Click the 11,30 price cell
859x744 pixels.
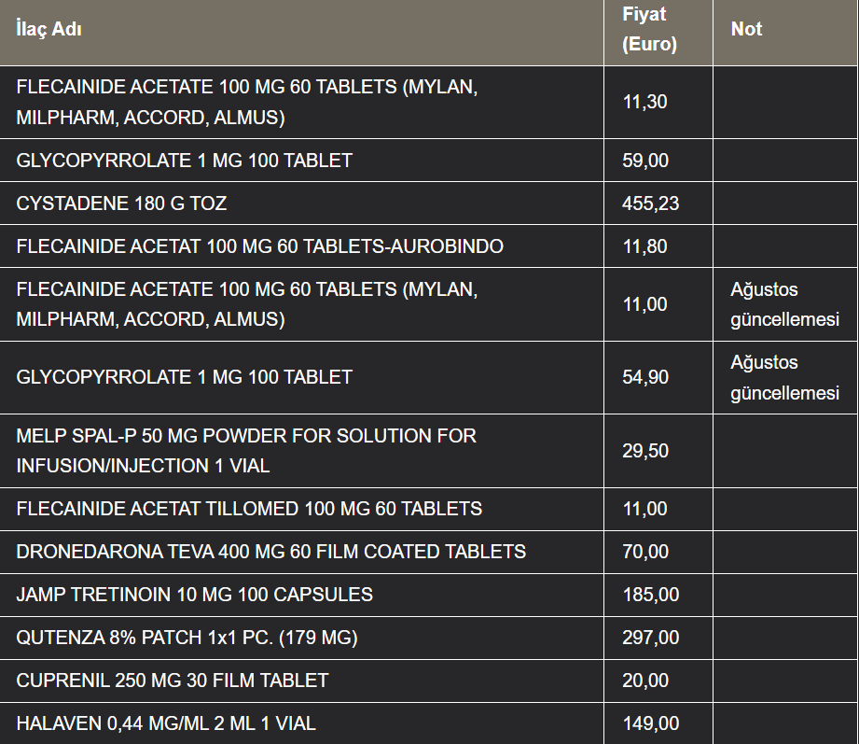(644, 102)
